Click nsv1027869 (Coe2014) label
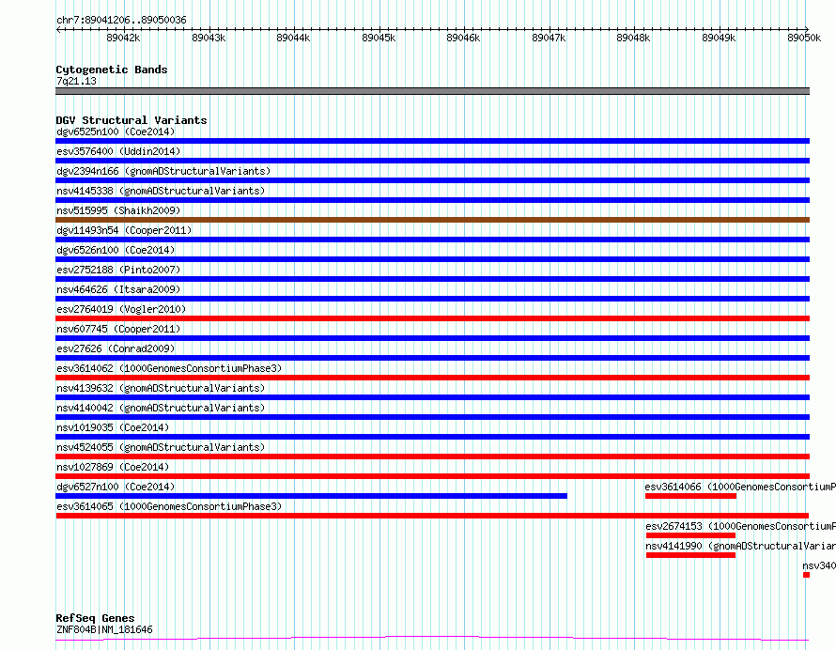The width and height of the screenshot is (836, 650). [x=113, y=467]
